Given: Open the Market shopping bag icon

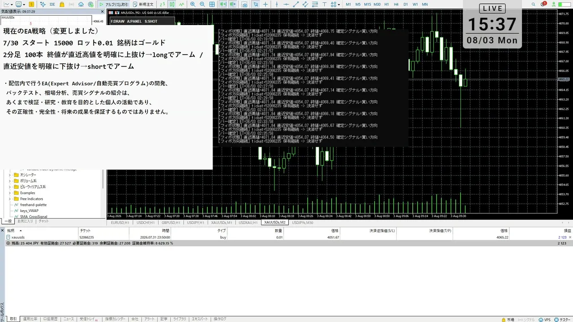Looking at the screenshot, I should 62,4.
